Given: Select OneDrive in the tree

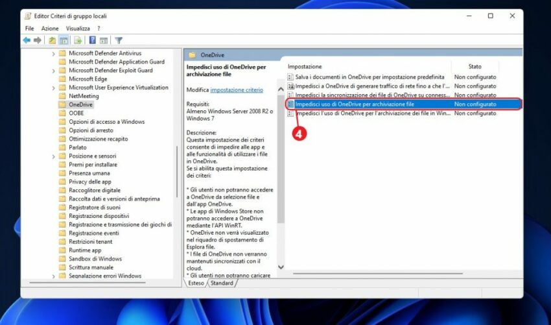Looking at the screenshot, I should [x=80, y=104].
